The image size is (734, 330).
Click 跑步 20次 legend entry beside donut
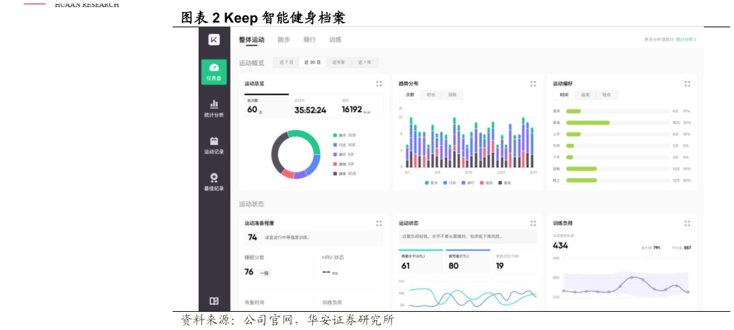coord(344,135)
